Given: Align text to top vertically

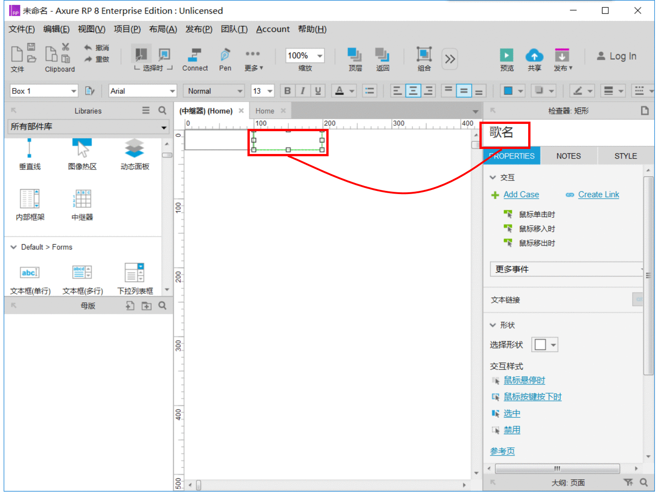Looking at the screenshot, I should click(x=448, y=91).
